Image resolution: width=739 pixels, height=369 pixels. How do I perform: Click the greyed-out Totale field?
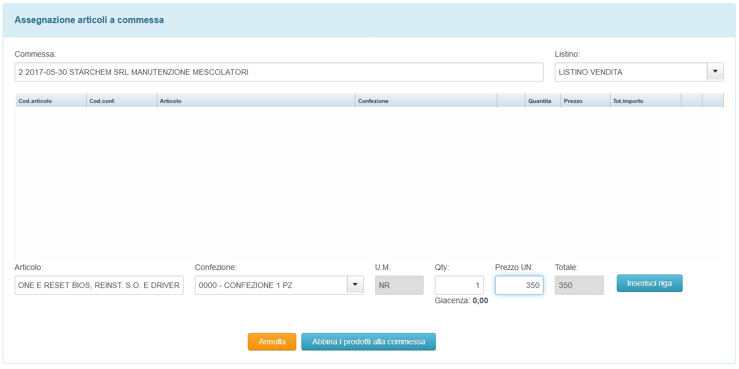point(579,285)
